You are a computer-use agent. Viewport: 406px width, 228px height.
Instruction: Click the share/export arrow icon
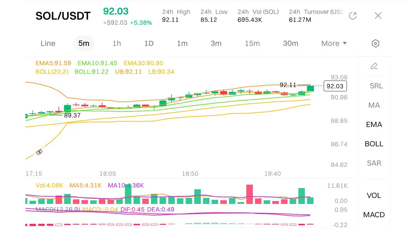[x=353, y=16]
